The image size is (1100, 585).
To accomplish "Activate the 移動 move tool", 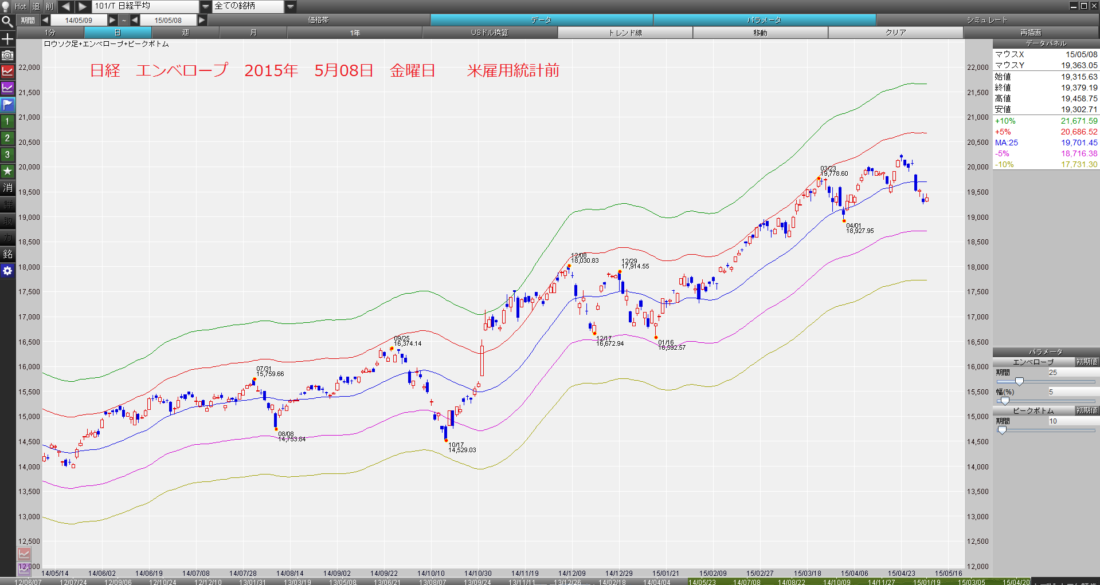I will point(760,33).
